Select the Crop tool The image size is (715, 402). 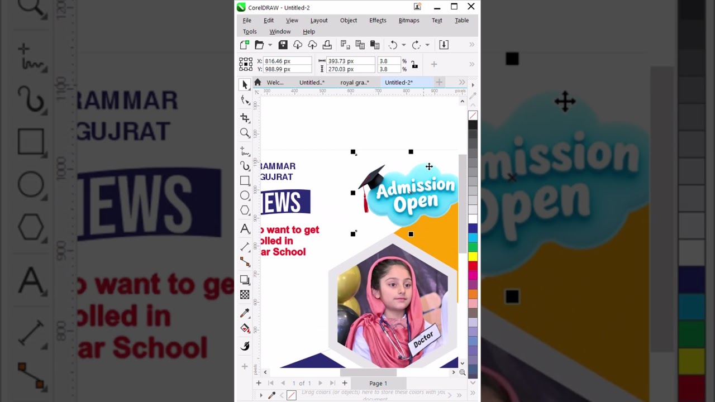click(245, 118)
